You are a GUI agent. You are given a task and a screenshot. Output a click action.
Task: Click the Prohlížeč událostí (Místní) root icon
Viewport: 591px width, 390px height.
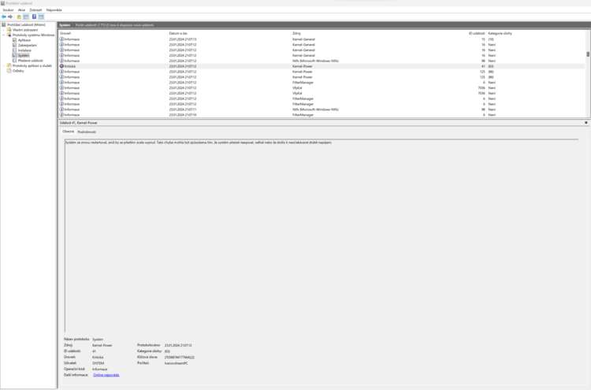pyautogui.click(x=4, y=25)
